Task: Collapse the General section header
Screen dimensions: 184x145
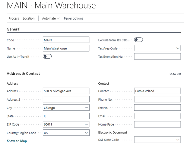Action: point(14,29)
